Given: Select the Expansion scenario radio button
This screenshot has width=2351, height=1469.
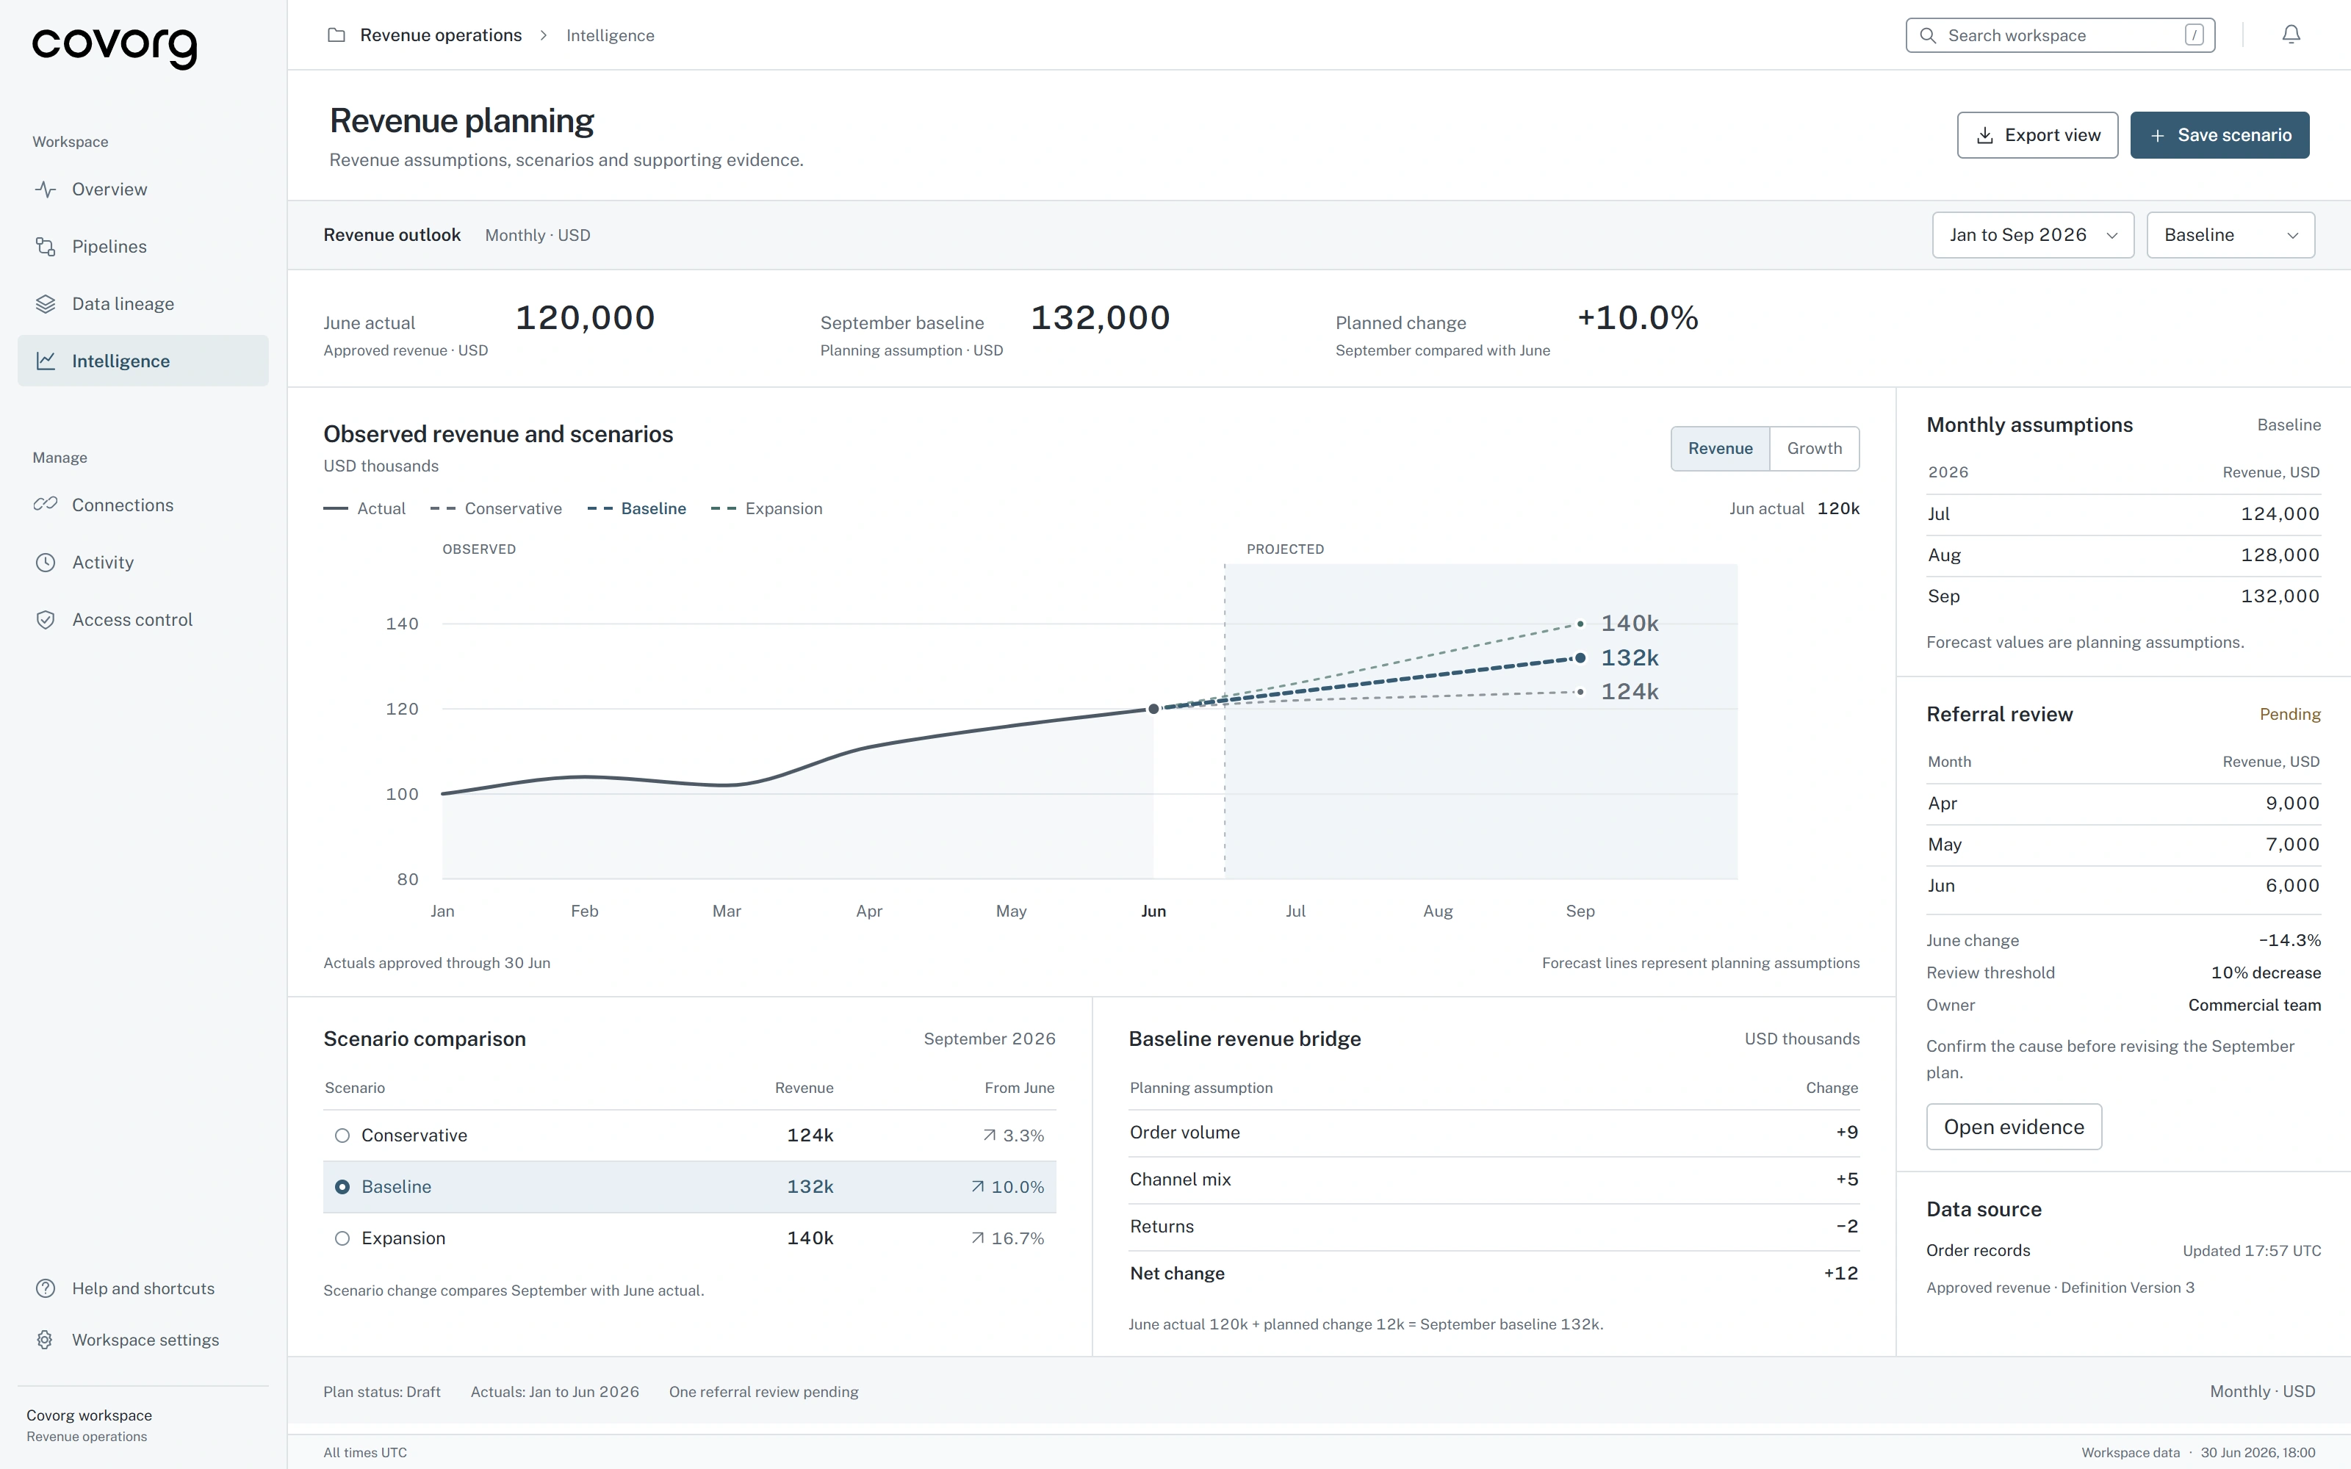Looking at the screenshot, I should [342, 1239].
